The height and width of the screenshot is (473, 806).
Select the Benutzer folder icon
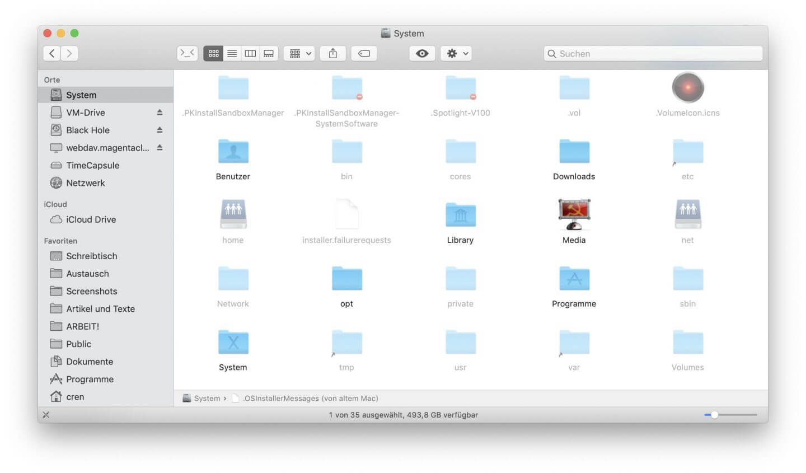[x=233, y=152]
